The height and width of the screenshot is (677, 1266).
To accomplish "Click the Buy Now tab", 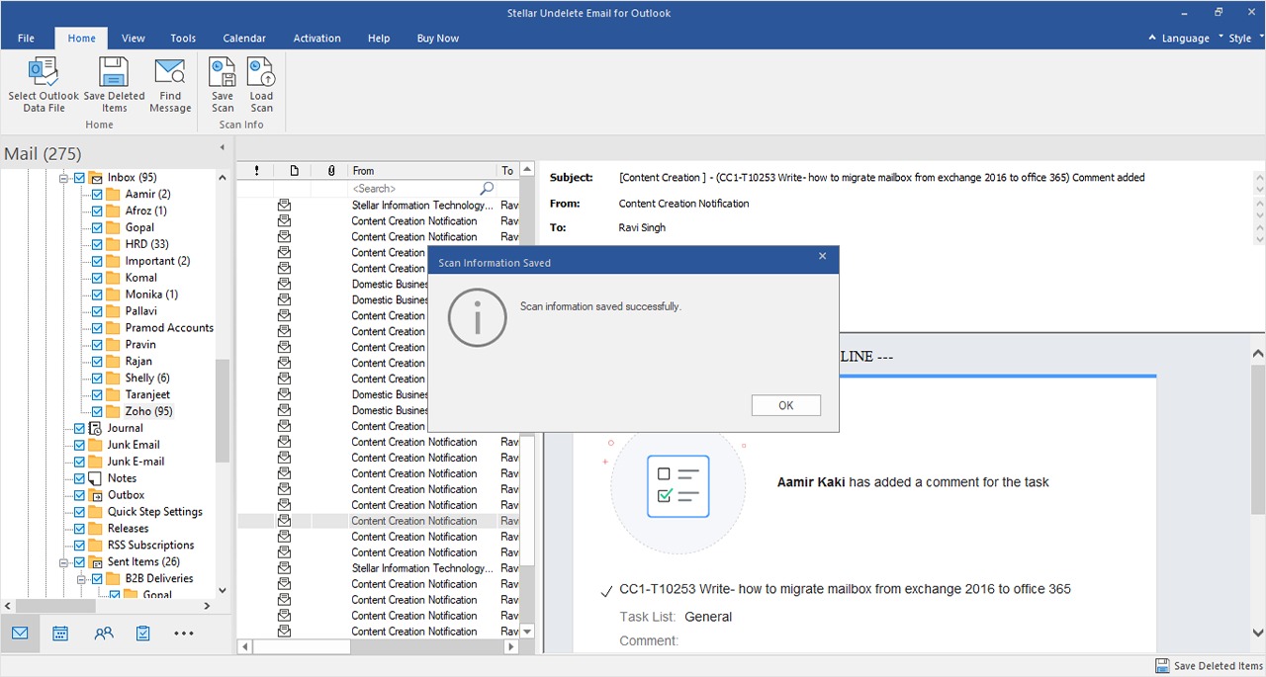I will pyautogui.click(x=438, y=39).
